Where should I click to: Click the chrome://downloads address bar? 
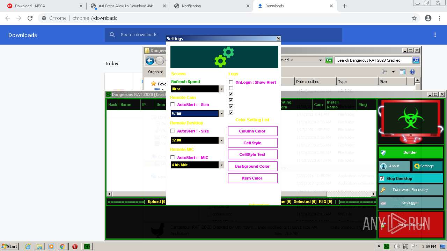coord(223,18)
